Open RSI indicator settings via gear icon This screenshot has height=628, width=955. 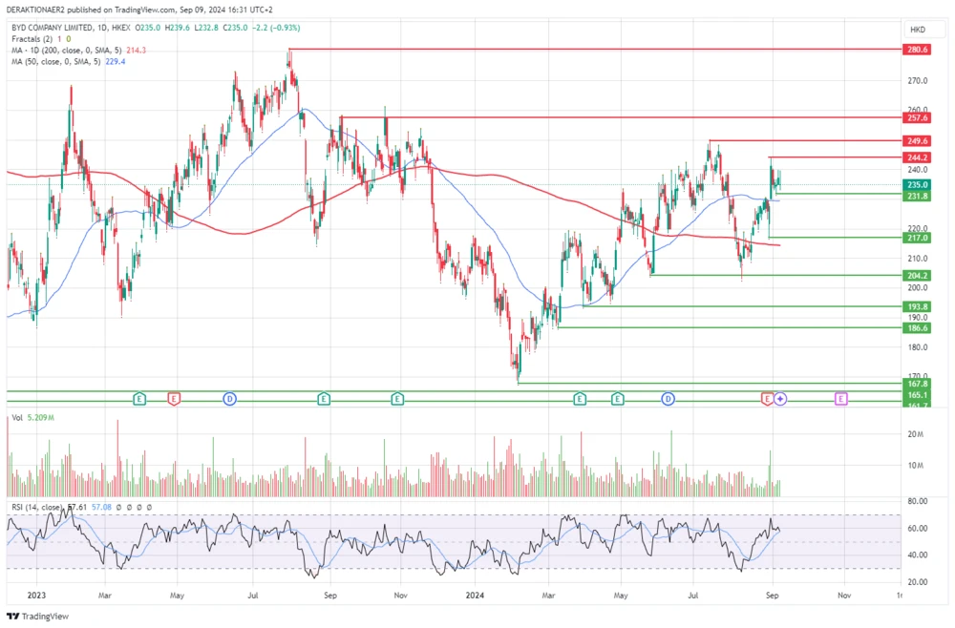[130, 508]
